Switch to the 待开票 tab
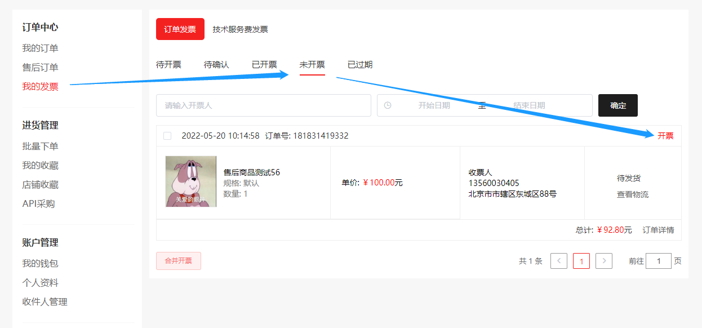 click(x=168, y=65)
